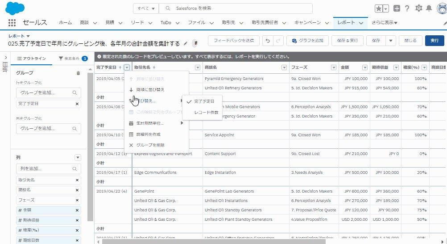Open the 列 section dropdown arrow
The image size is (447, 244).
point(78,157)
